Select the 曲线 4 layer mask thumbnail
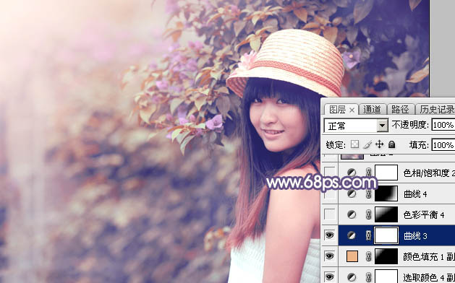The width and height of the screenshot is (455, 283). tap(386, 193)
